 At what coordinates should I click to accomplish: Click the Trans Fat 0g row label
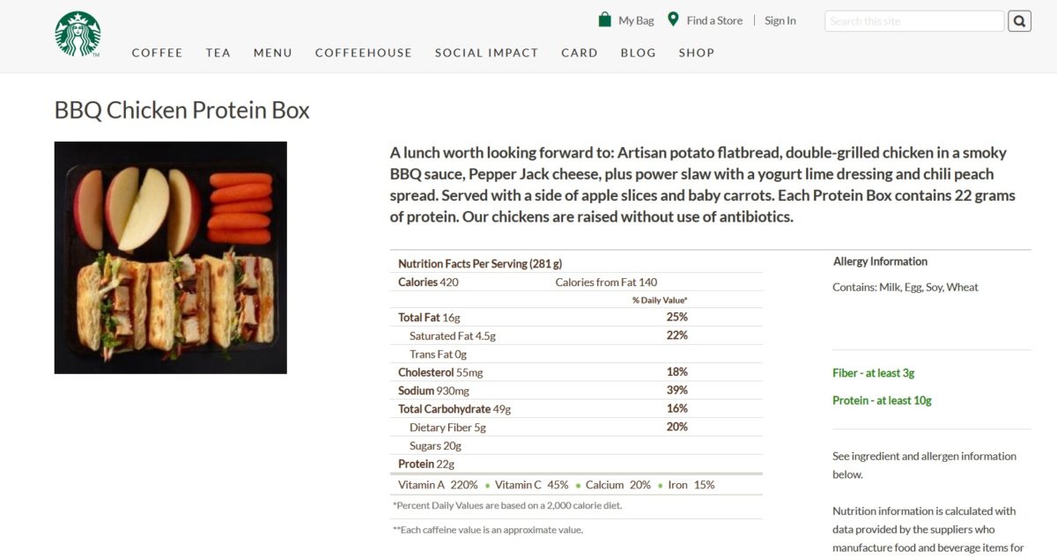click(438, 354)
